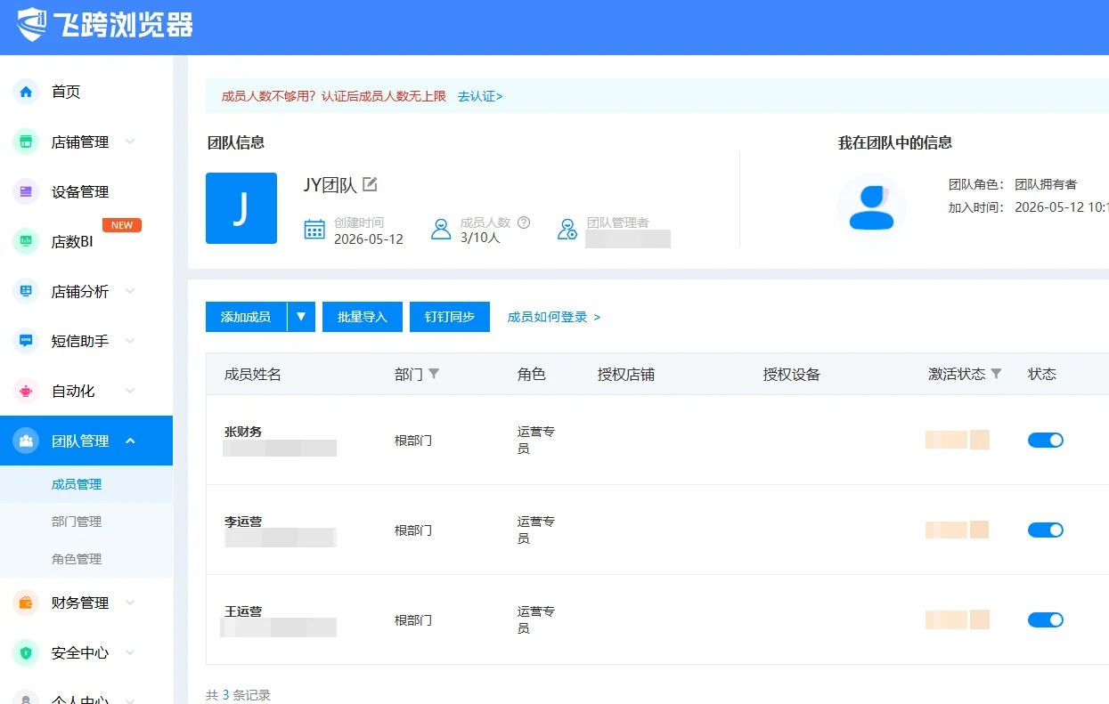Screen dimensions: 1109x704
Task: Click the 自动化 robot icon
Action: (x=26, y=391)
